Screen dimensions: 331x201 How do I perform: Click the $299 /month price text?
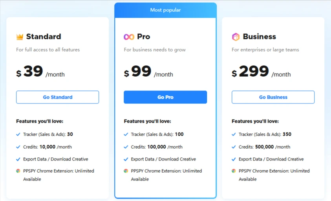(261, 72)
